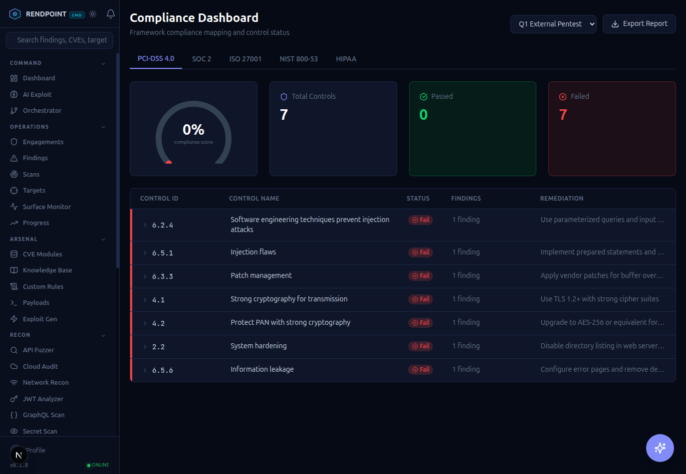The width and height of the screenshot is (686, 474).
Task: Expand control 6.2.4 details
Action: point(145,225)
